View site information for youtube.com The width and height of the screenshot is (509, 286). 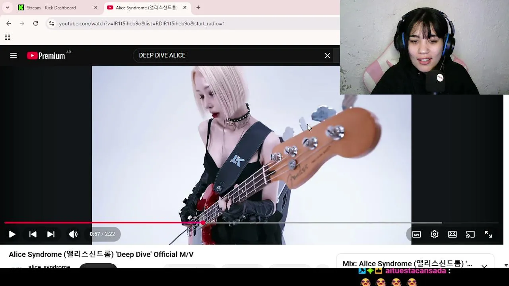(x=51, y=23)
